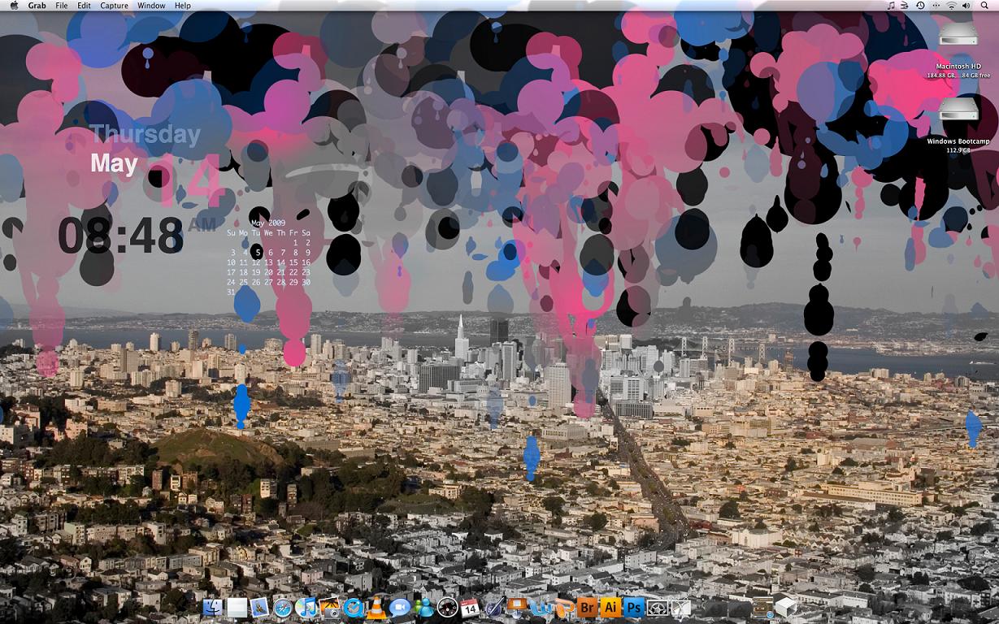Click highlighted date 5 in calendar
This screenshot has height=624, width=999.
tap(257, 252)
